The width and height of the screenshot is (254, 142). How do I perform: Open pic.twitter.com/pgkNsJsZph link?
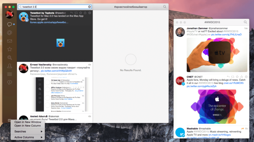coord(202,86)
